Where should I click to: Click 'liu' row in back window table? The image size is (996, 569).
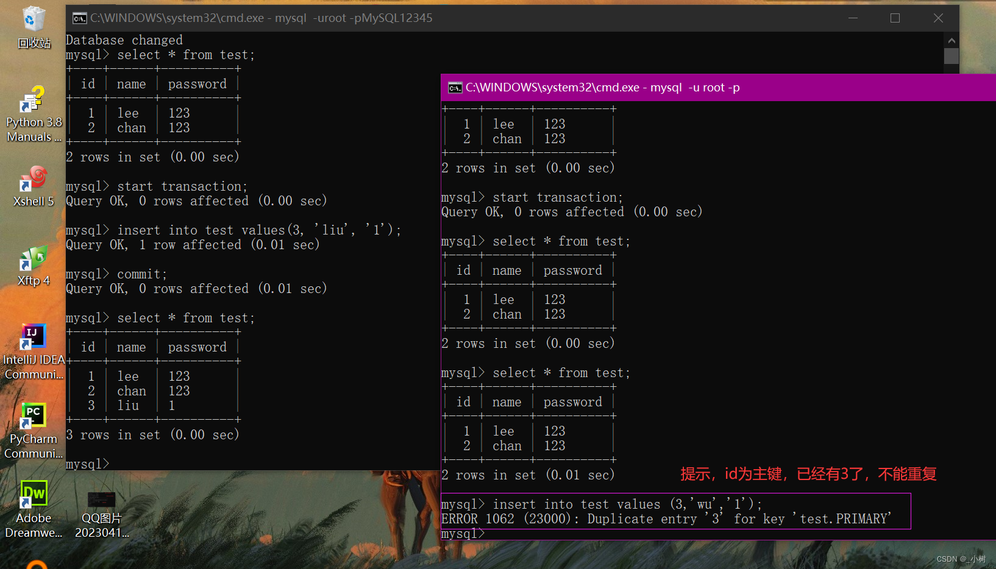(x=152, y=406)
